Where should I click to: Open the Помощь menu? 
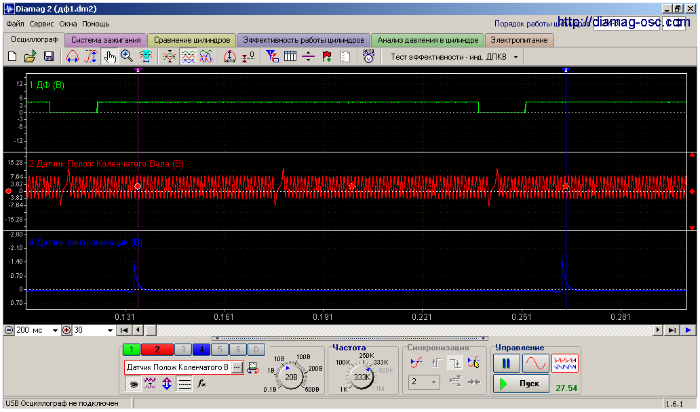point(96,24)
